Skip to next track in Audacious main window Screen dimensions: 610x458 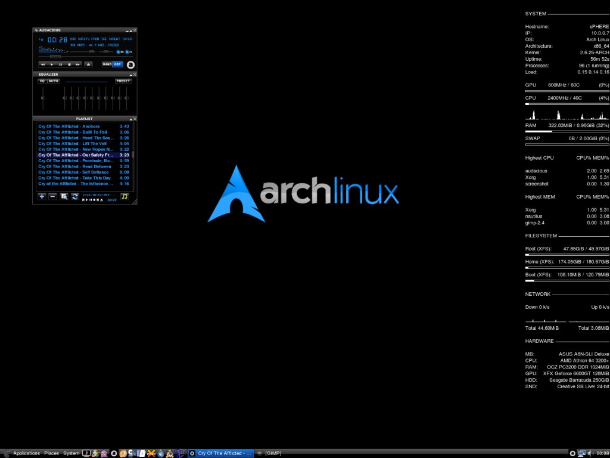click(x=78, y=64)
